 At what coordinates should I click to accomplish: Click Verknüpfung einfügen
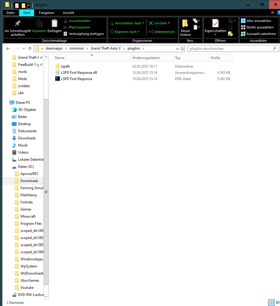click(84, 34)
